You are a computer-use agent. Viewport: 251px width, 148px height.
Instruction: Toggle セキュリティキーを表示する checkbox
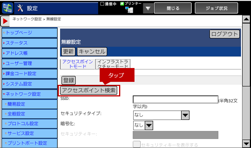click(136, 144)
